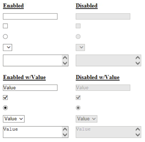Uncheck the checked checkbox under Enabled w/Value

(x=5, y=98)
